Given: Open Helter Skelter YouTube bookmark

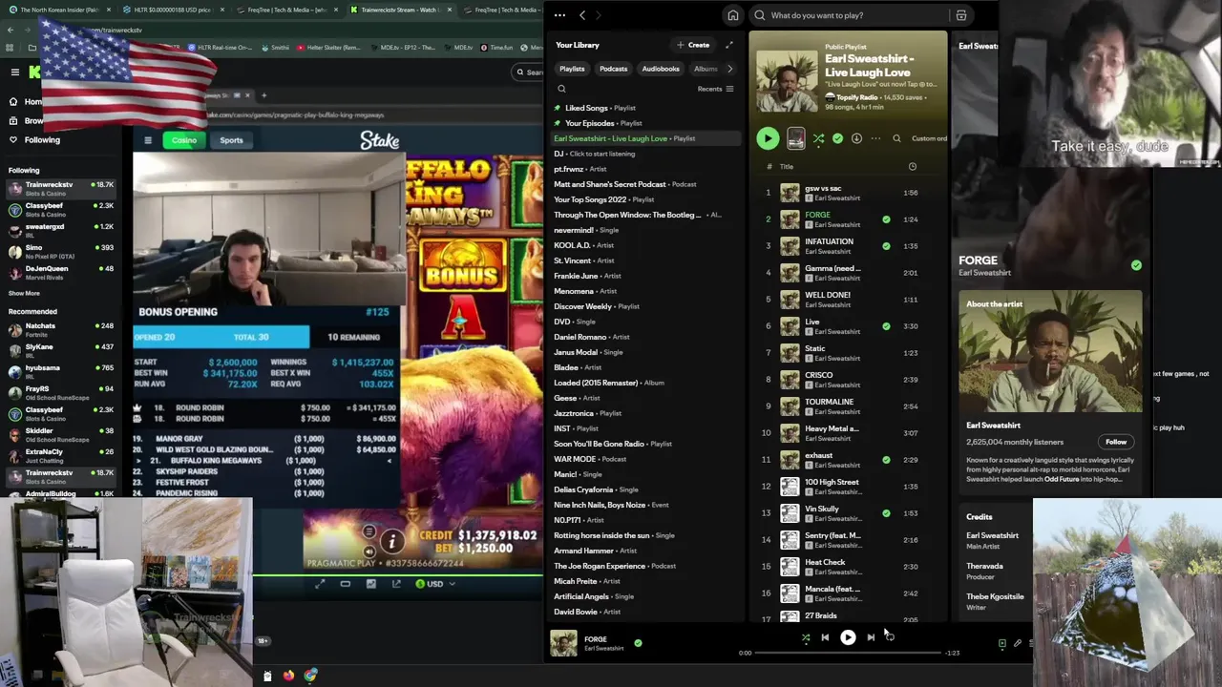Looking at the screenshot, I should tap(330, 47).
